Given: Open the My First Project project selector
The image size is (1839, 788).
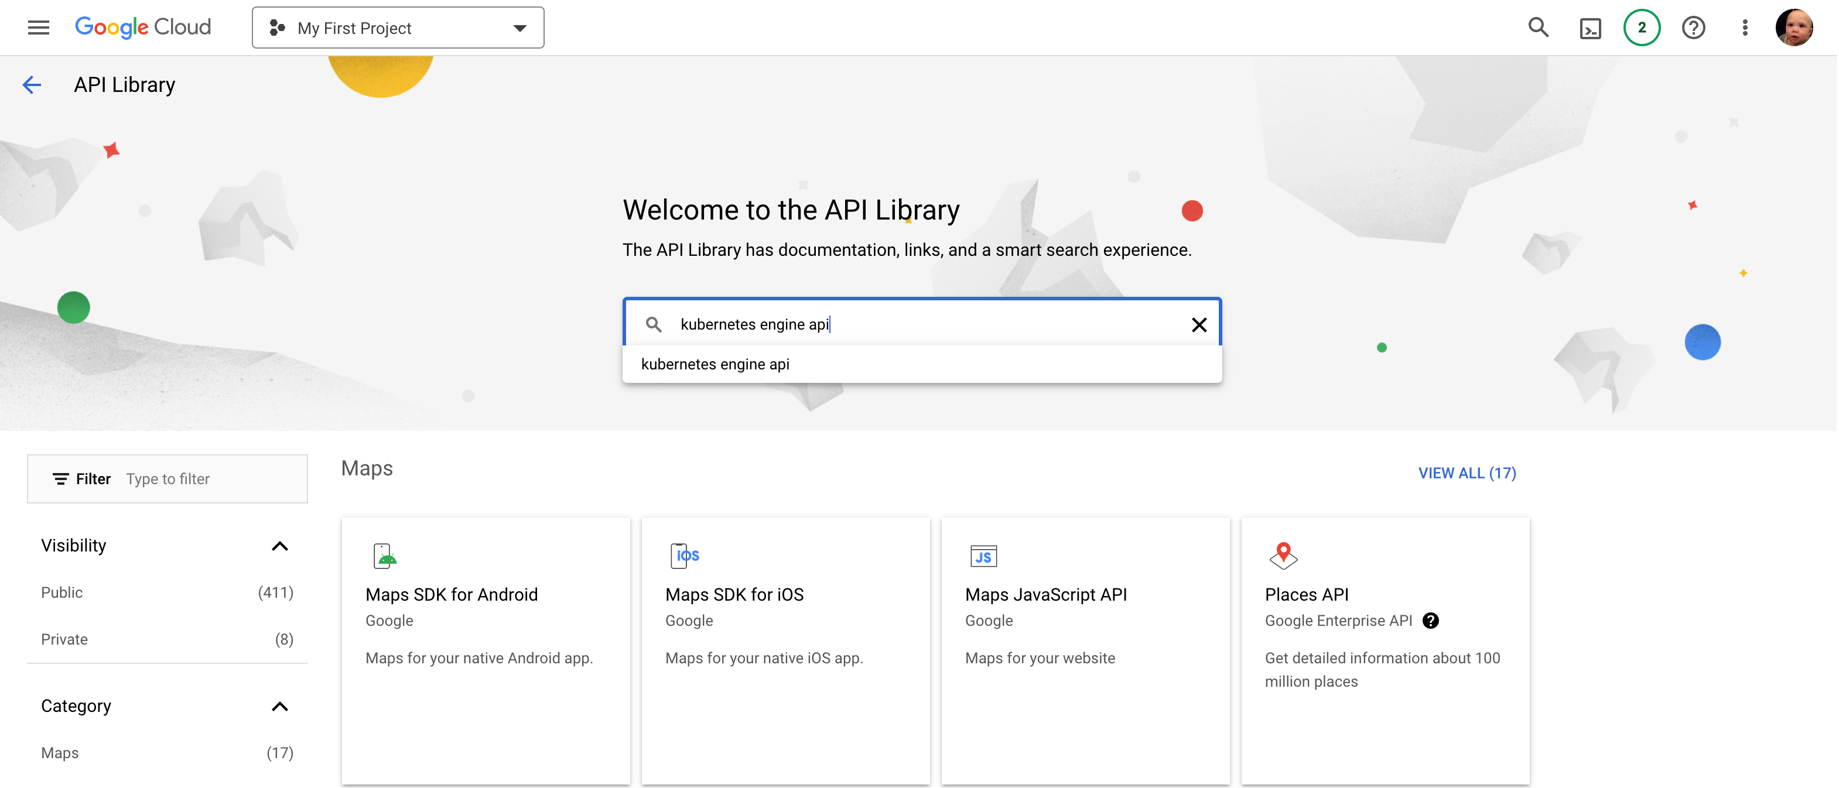Looking at the screenshot, I should point(398,27).
